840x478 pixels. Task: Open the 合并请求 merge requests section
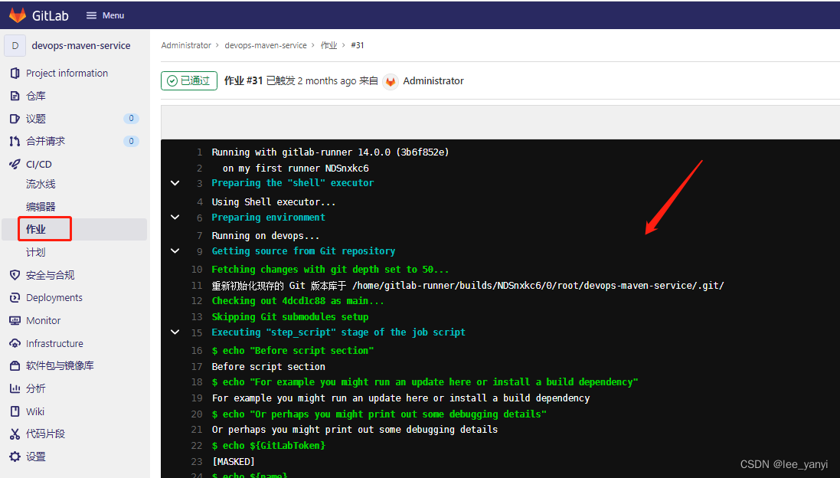tap(43, 140)
